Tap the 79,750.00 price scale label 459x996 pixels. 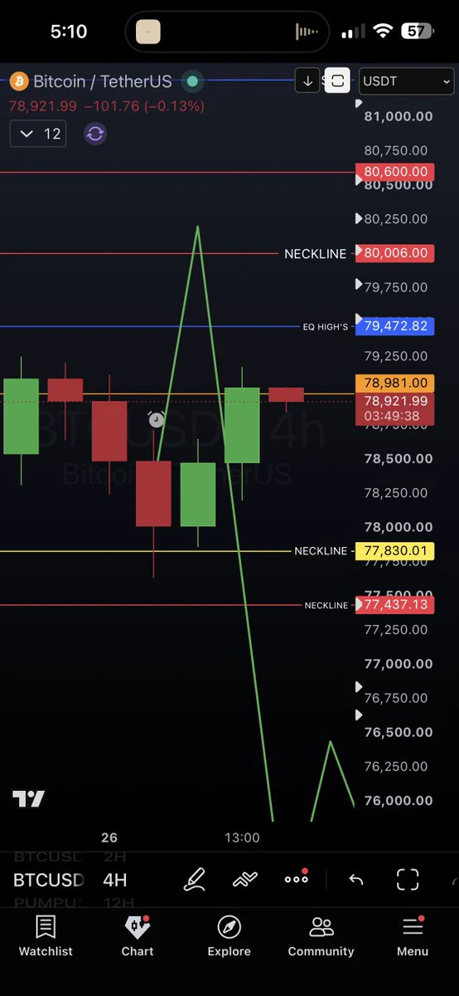tap(396, 287)
